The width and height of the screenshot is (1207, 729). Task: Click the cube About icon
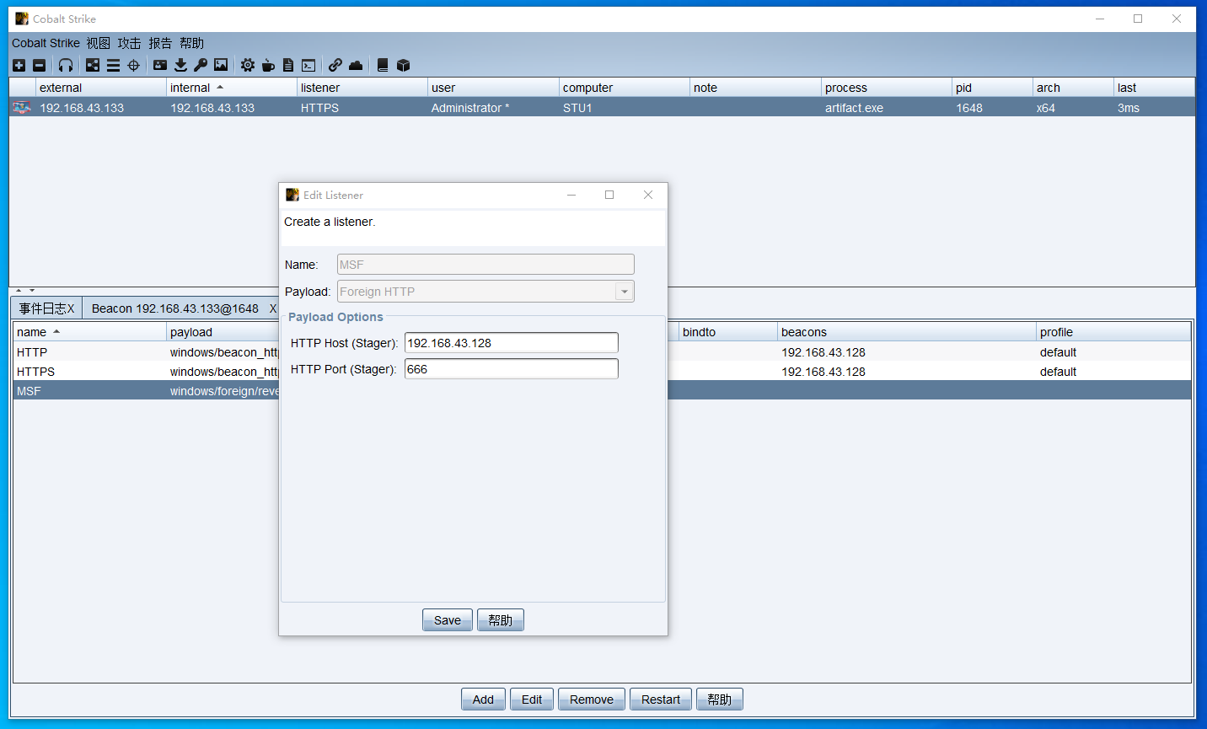(x=403, y=65)
